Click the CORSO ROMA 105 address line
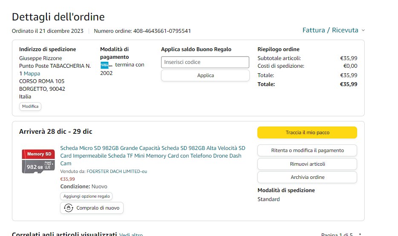 tap(42, 81)
